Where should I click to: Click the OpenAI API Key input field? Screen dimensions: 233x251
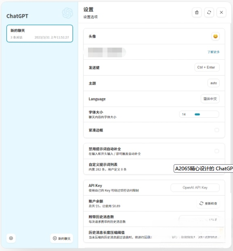195,188
